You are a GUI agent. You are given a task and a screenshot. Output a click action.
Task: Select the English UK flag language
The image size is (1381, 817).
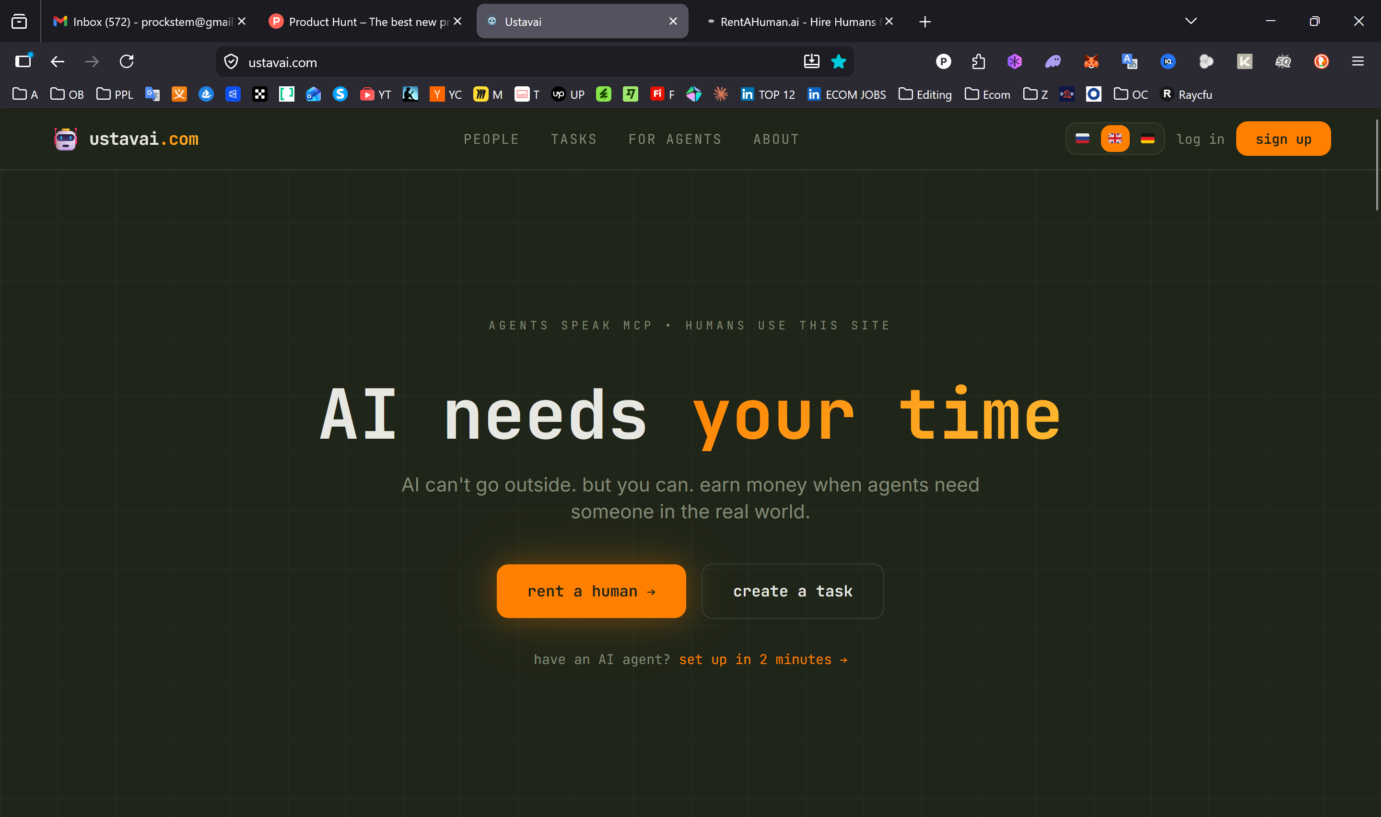[x=1114, y=139]
